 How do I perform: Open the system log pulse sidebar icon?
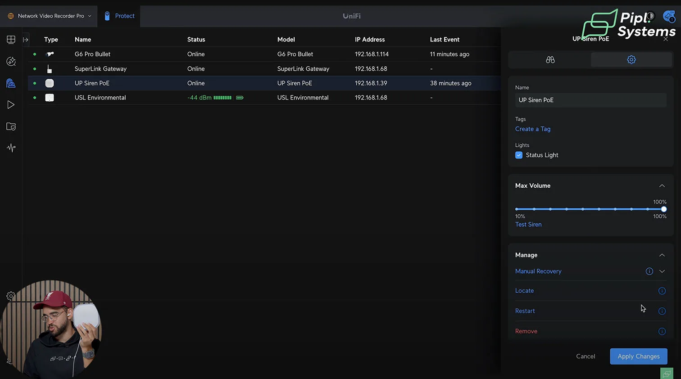coord(11,148)
